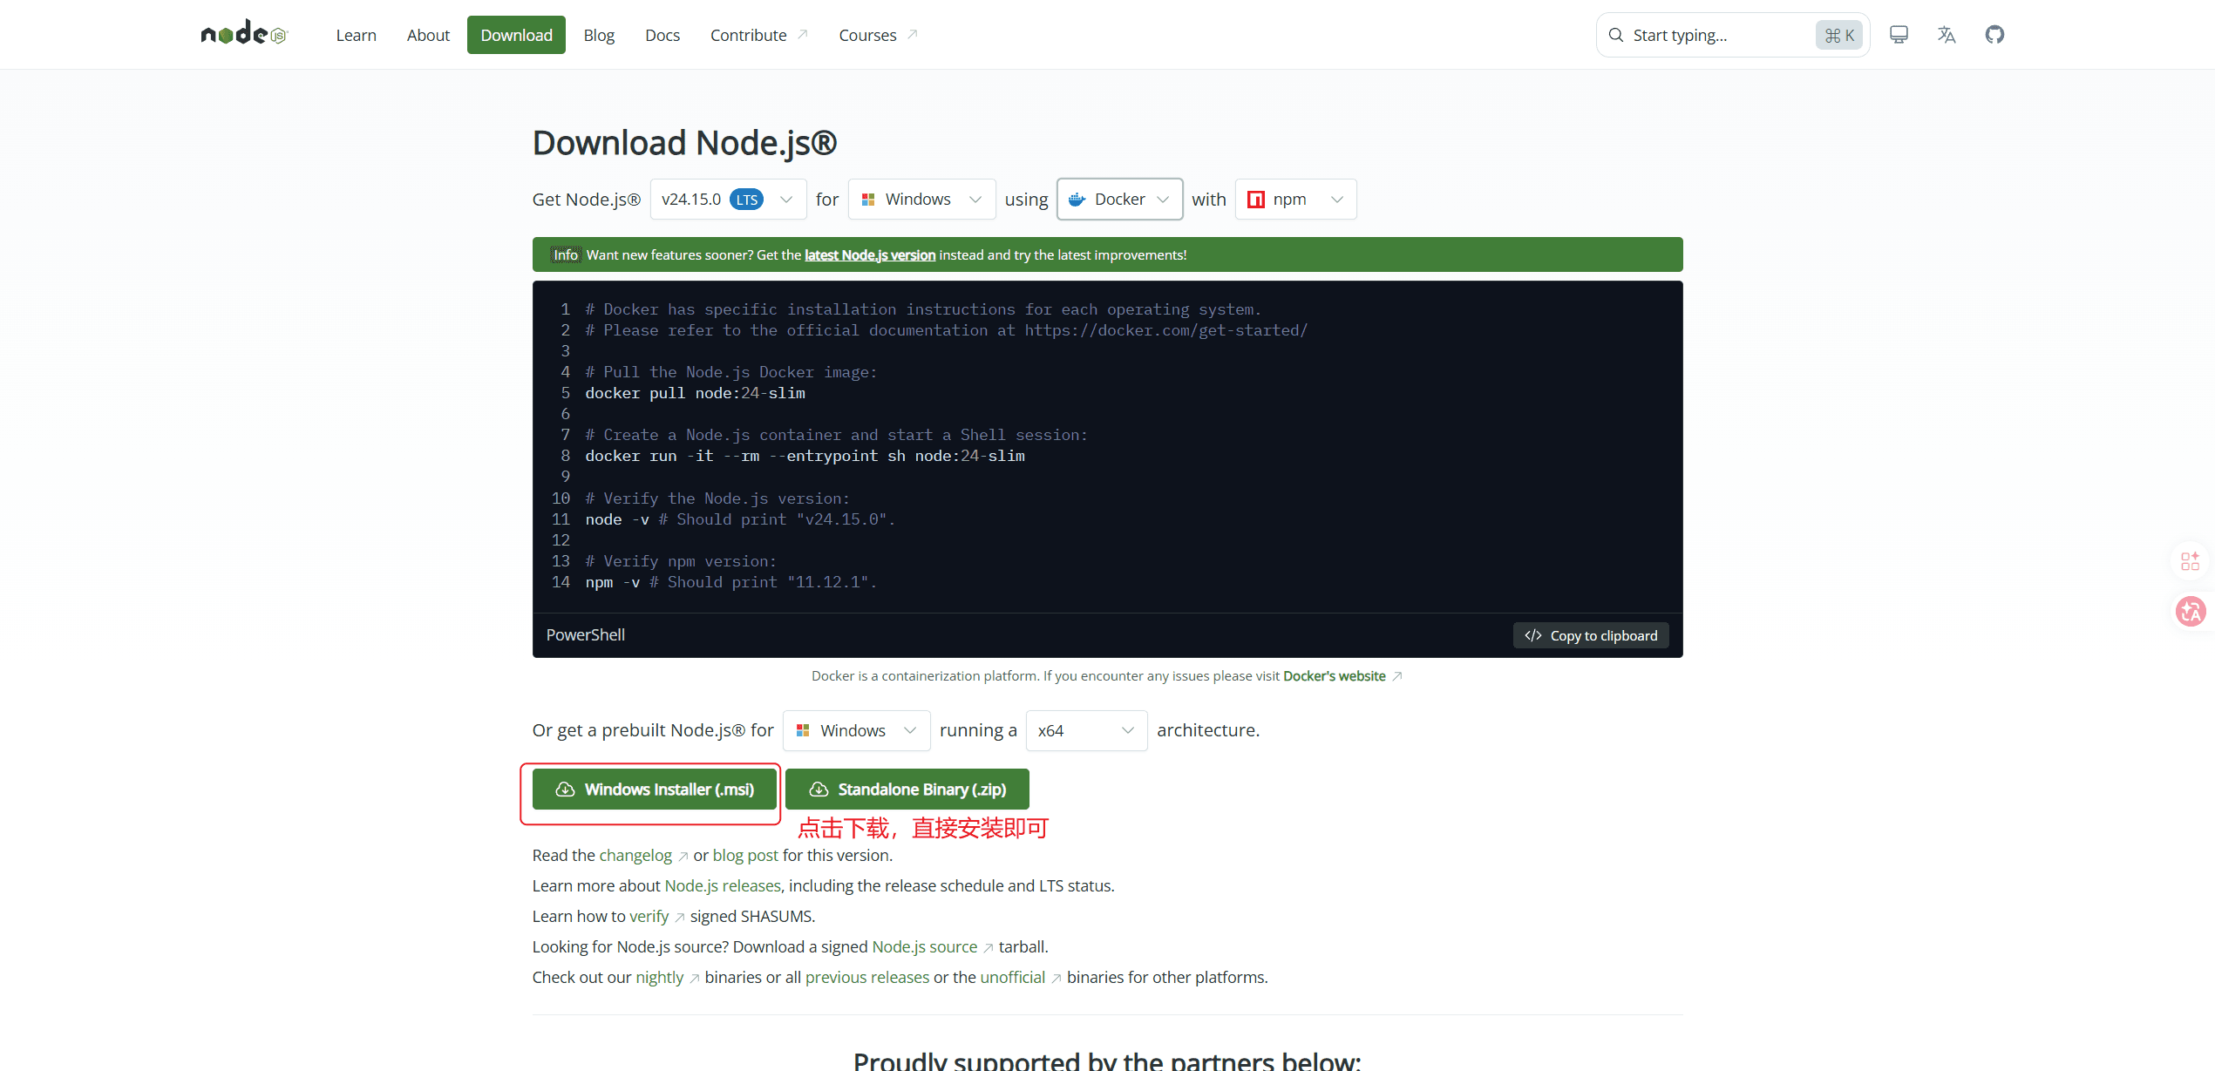Click the PowerShell label under the code

[x=586, y=635]
